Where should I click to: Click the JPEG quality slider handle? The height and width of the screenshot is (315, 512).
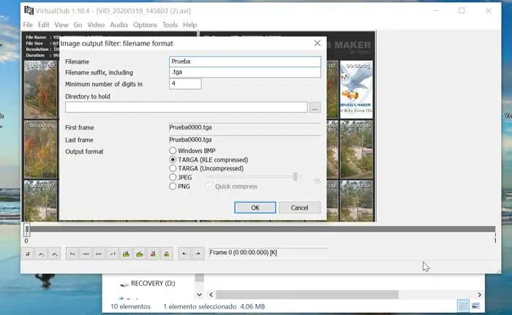(295, 177)
